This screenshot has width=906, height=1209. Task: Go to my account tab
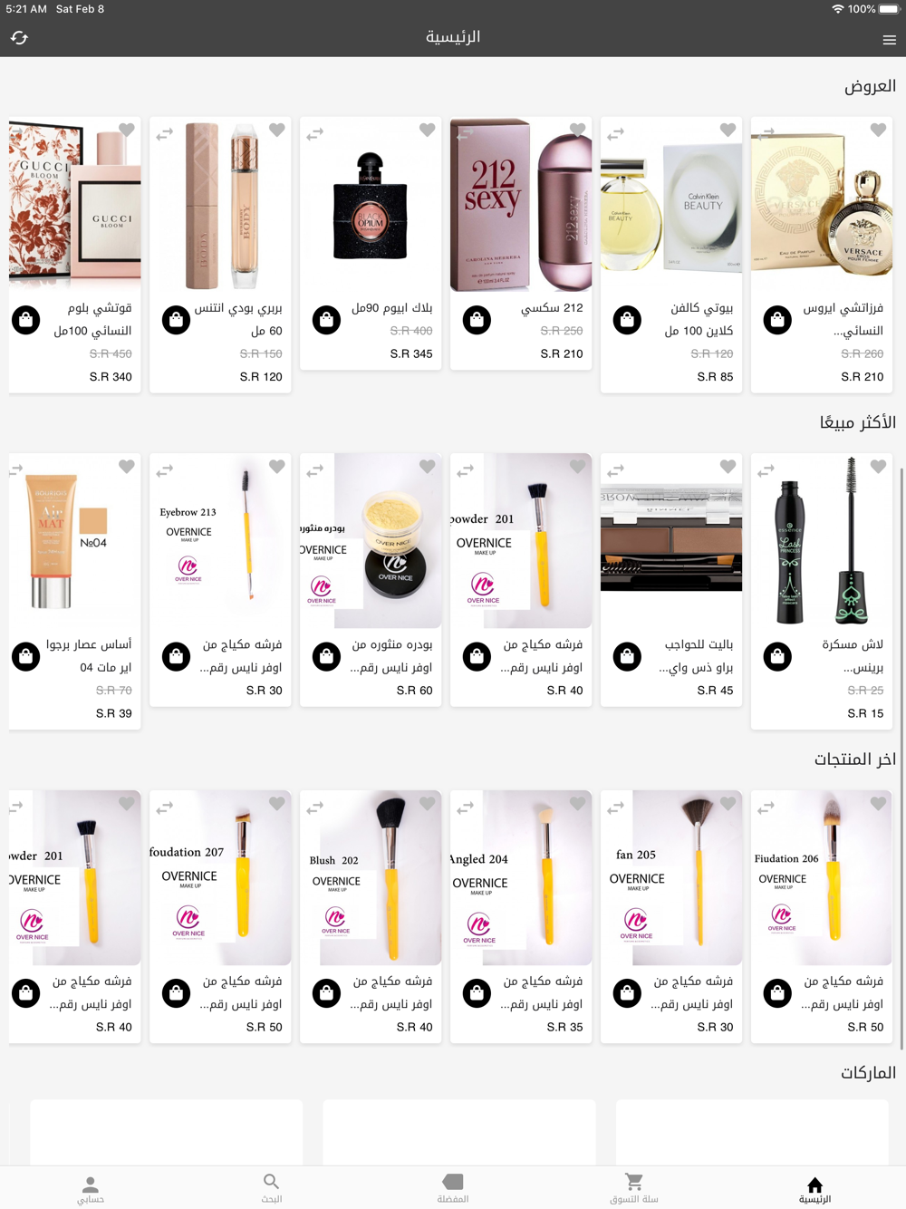(x=91, y=1188)
